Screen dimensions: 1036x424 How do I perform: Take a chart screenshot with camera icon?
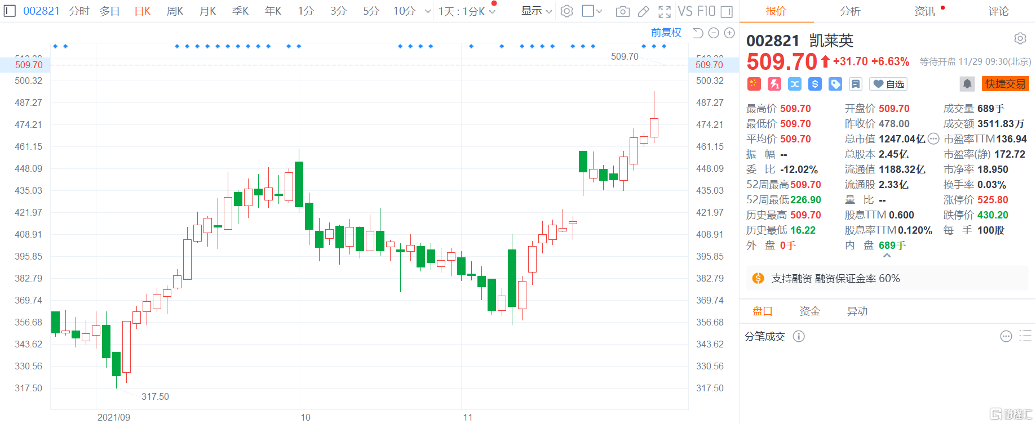623,11
